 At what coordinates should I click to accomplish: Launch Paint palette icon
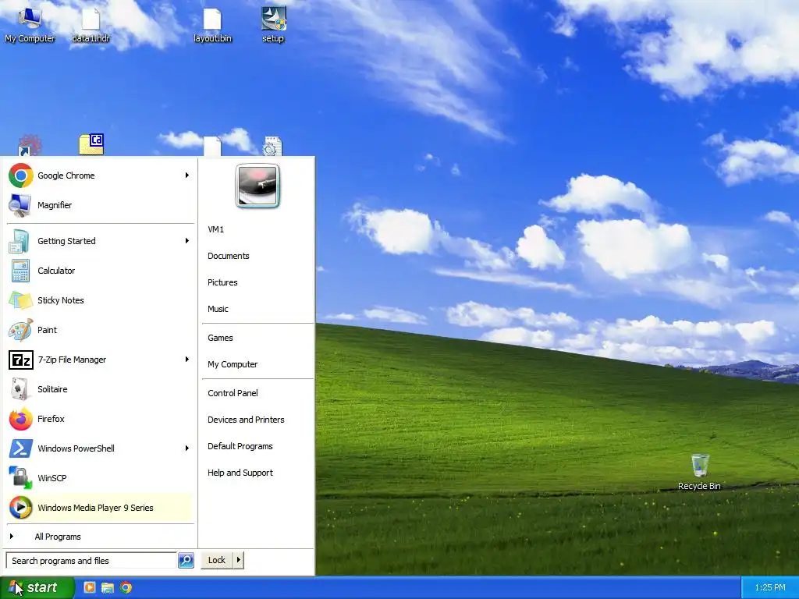click(x=21, y=330)
